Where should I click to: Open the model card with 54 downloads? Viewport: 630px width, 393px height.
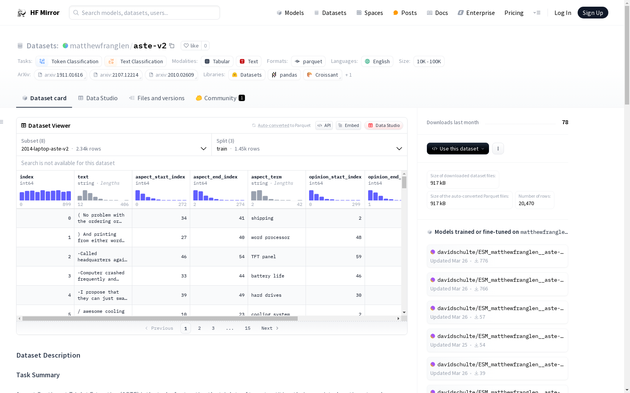point(497,340)
